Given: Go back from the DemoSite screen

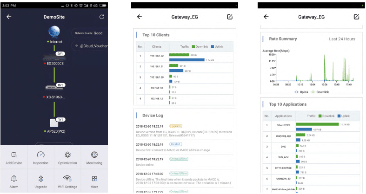Looking at the screenshot, I should pyautogui.click(x=9, y=17).
